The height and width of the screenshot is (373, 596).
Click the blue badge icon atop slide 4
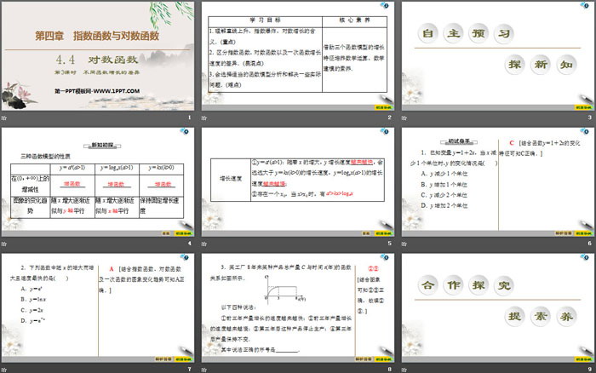(185, 131)
